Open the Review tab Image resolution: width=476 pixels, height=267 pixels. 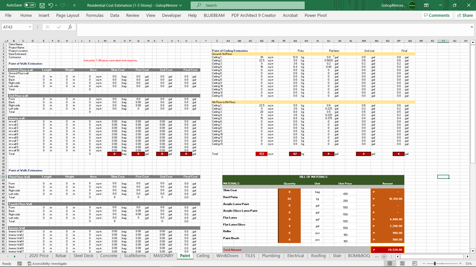pos(132,15)
